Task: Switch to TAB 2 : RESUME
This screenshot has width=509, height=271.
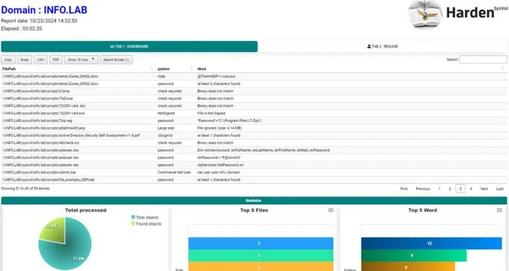Action: pos(382,46)
